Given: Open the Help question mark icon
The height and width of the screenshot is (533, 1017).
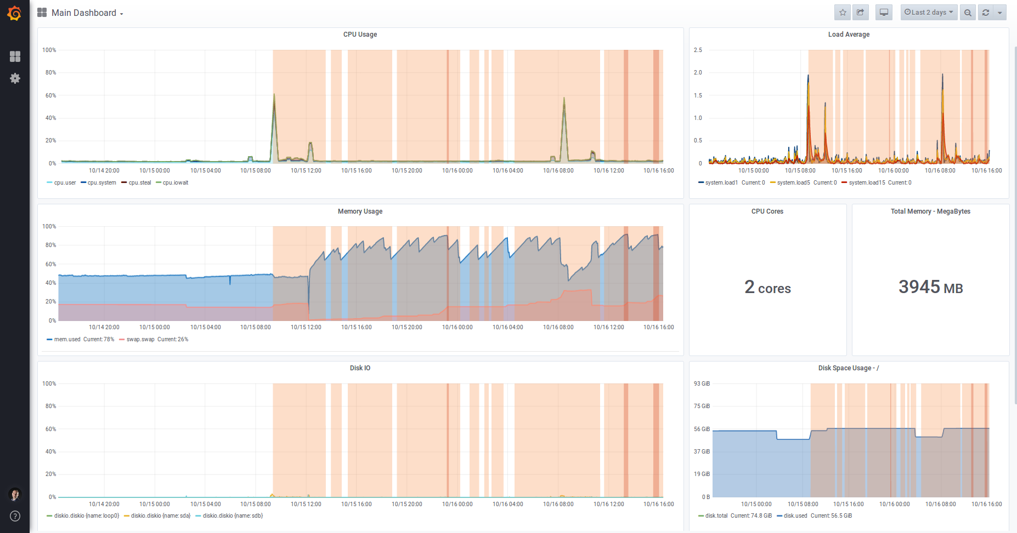Looking at the screenshot, I should 15,515.
